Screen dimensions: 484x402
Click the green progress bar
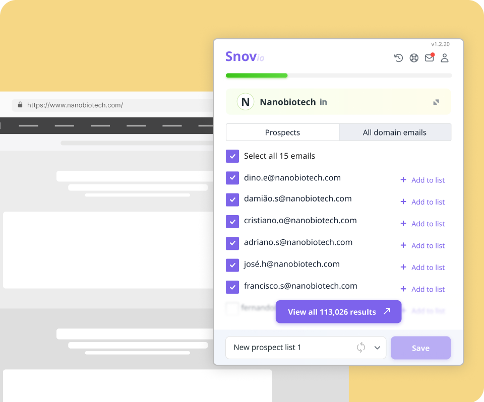coord(257,75)
